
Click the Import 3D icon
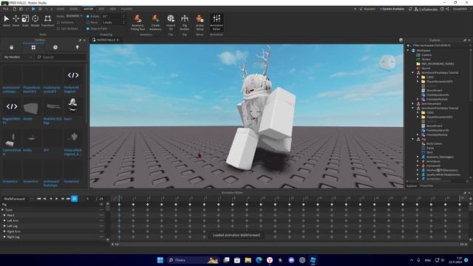click(171, 22)
